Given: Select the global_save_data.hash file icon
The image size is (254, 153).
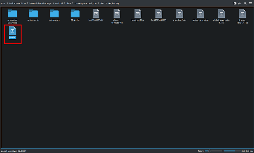Looking at the screenshot, I should [x=221, y=13].
